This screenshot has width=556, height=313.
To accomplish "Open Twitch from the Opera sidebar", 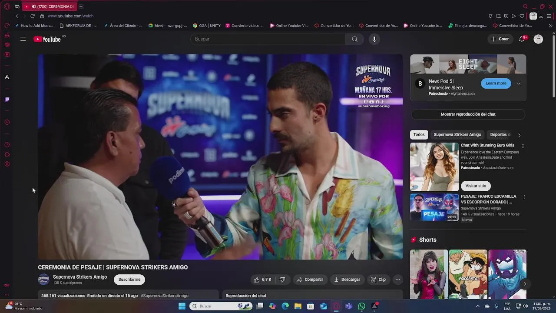I will click(7, 100).
